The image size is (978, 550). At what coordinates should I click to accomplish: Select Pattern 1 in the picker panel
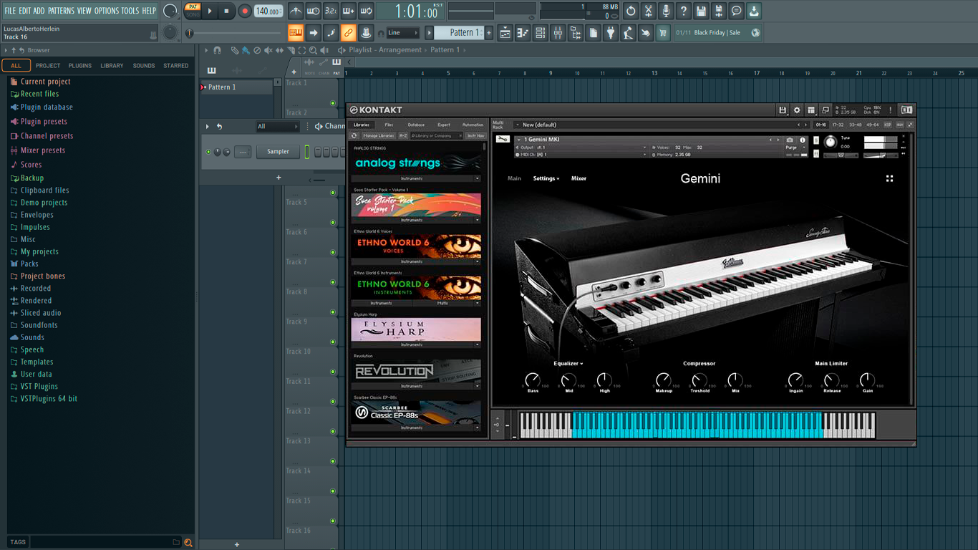(x=236, y=87)
